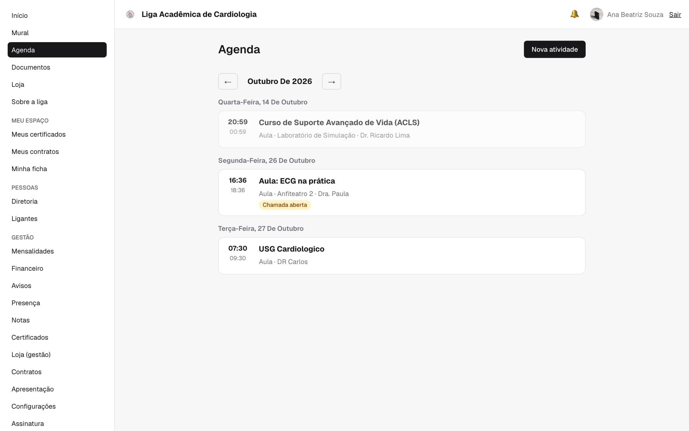Log out using the Sair link
The height and width of the screenshot is (431, 689).
click(675, 15)
